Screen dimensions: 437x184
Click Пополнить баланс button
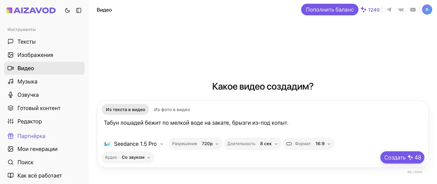[330, 10]
